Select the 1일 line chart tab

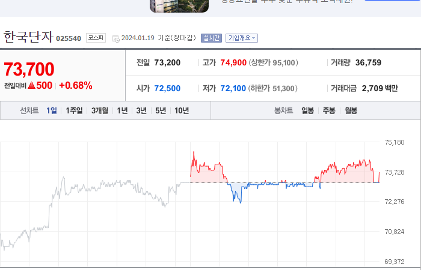pyautogui.click(x=52, y=110)
